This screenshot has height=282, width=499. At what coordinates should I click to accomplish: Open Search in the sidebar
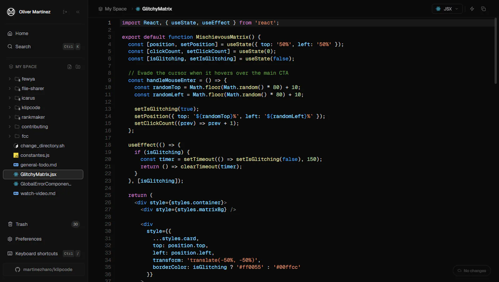pos(44,46)
